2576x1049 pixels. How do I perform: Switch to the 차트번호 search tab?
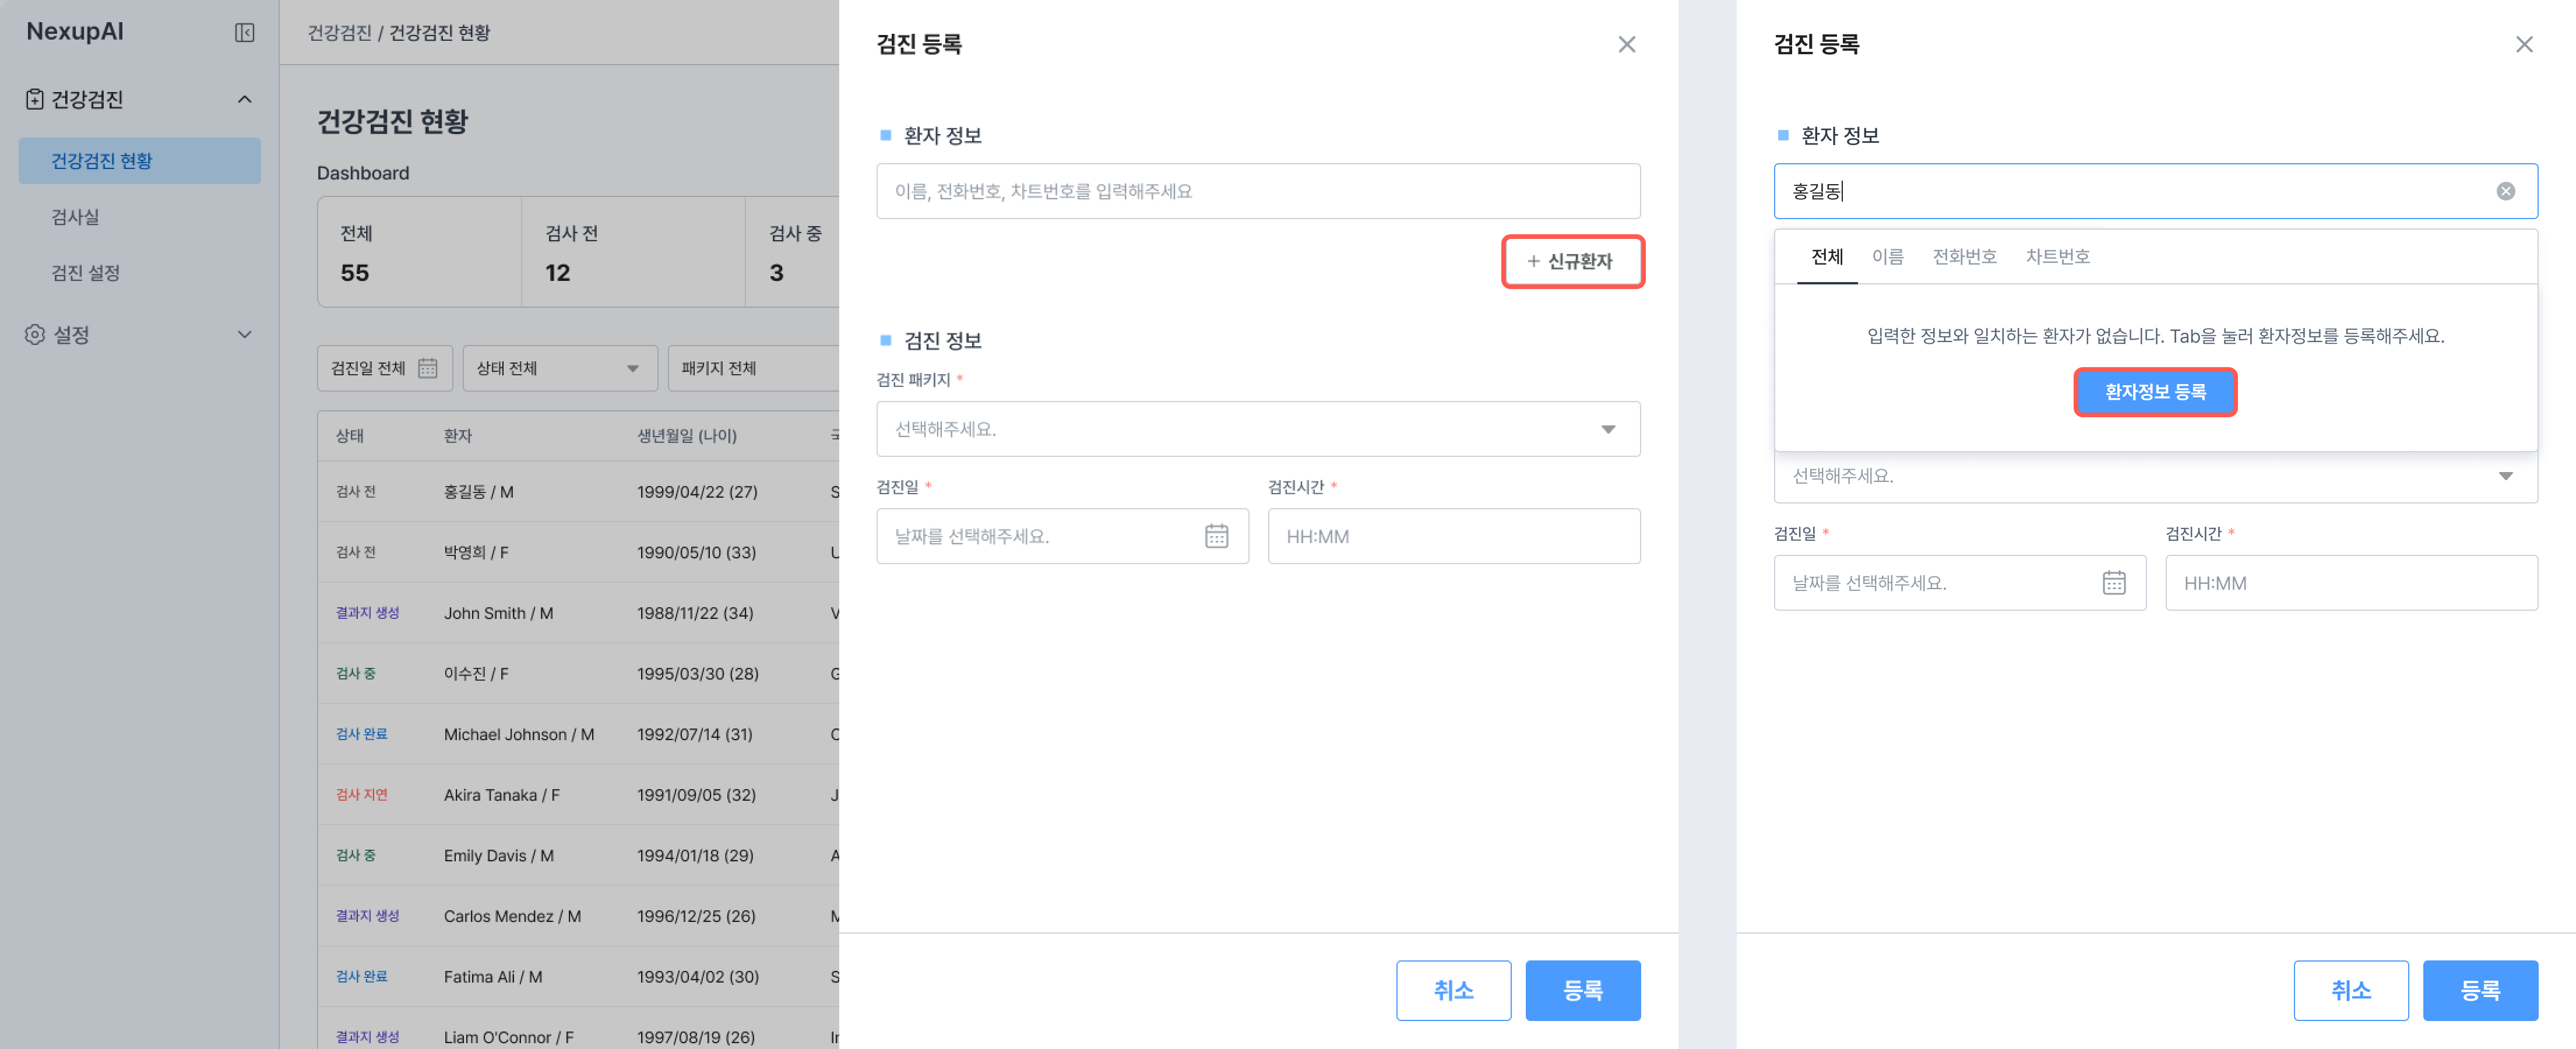[2057, 257]
